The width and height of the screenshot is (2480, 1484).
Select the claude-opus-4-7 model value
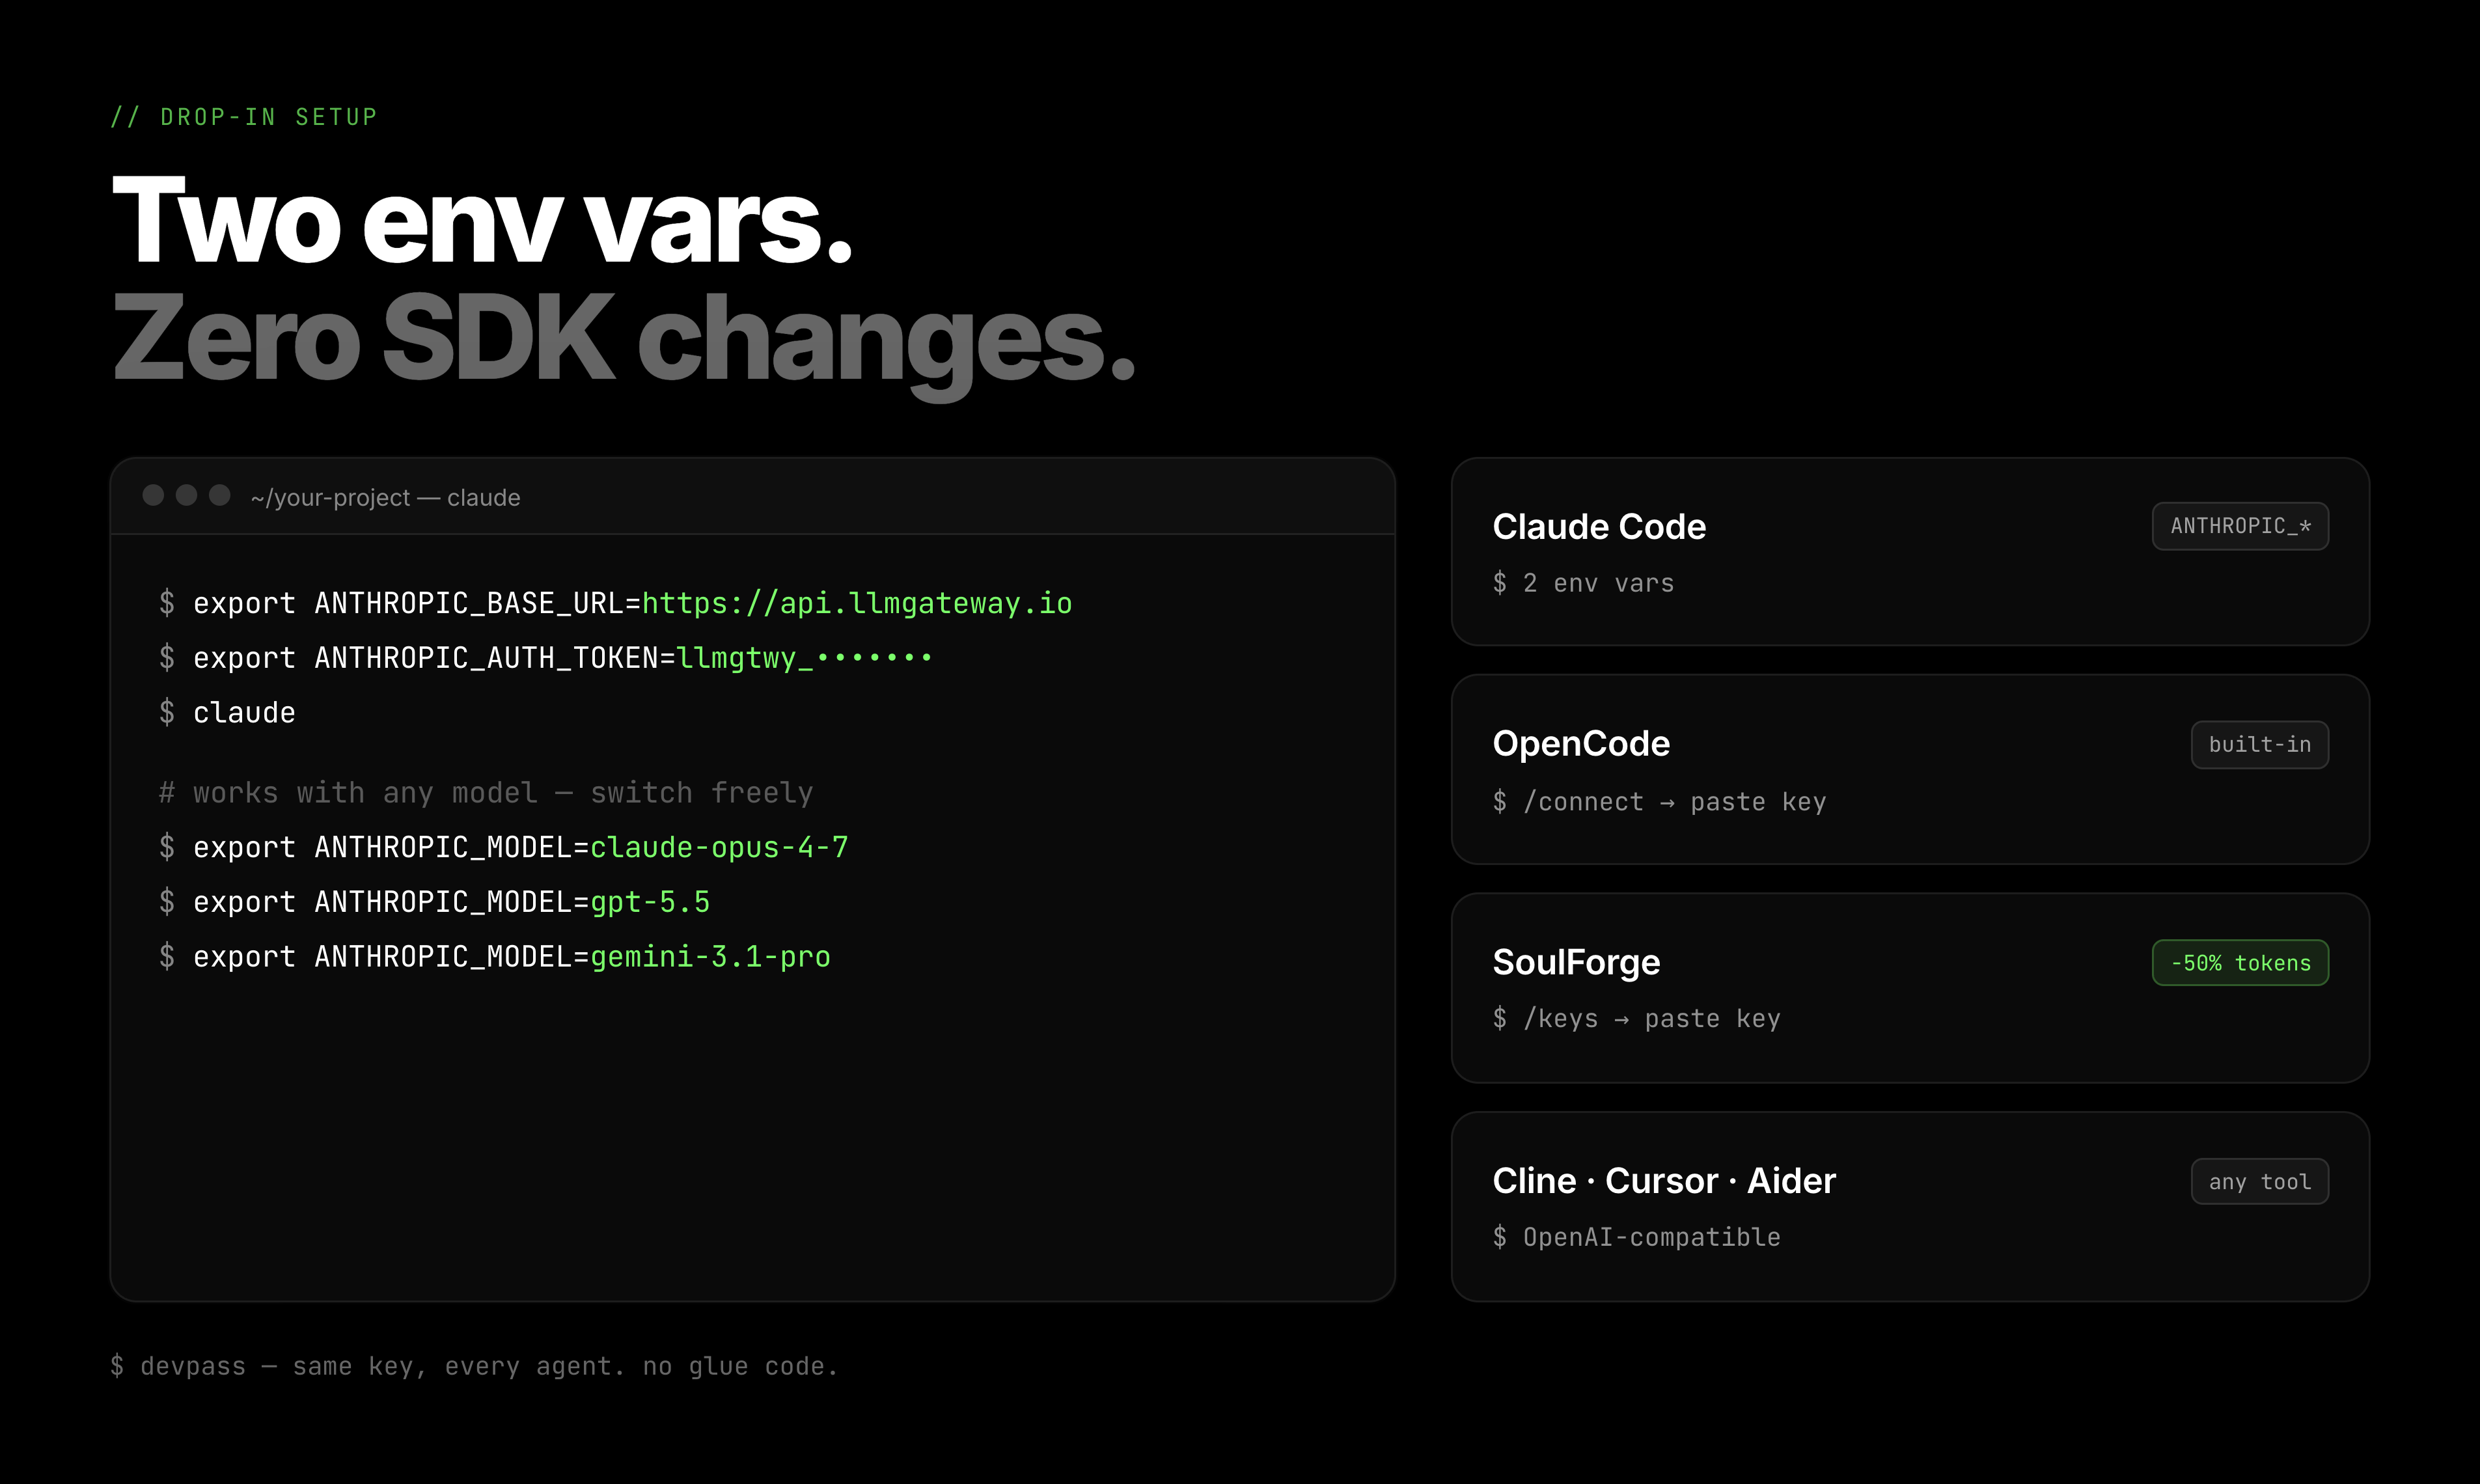click(x=719, y=847)
